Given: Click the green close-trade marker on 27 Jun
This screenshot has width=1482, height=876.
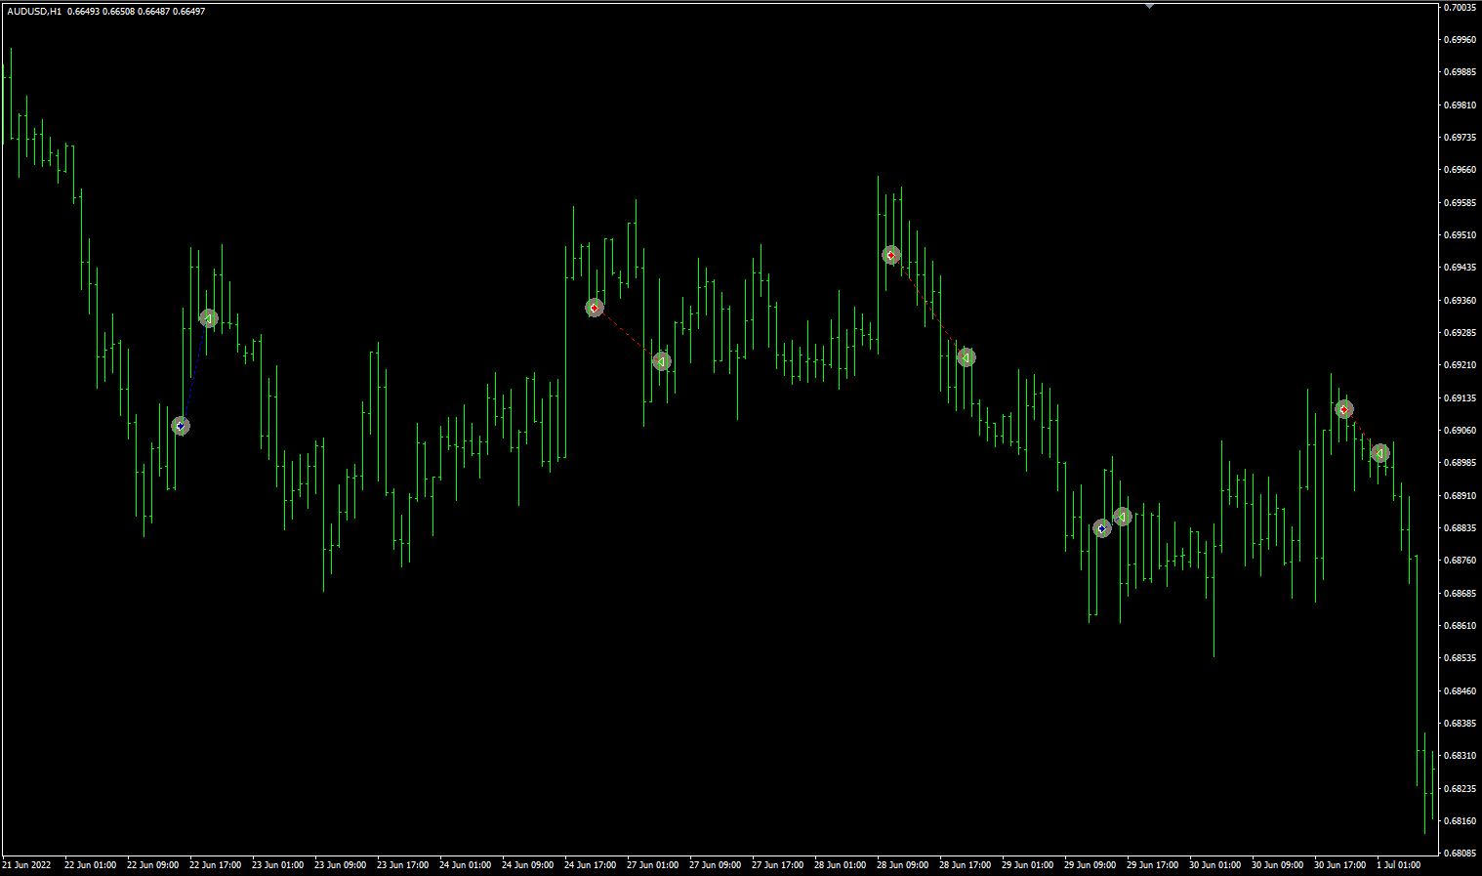Looking at the screenshot, I should pyautogui.click(x=662, y=360).
